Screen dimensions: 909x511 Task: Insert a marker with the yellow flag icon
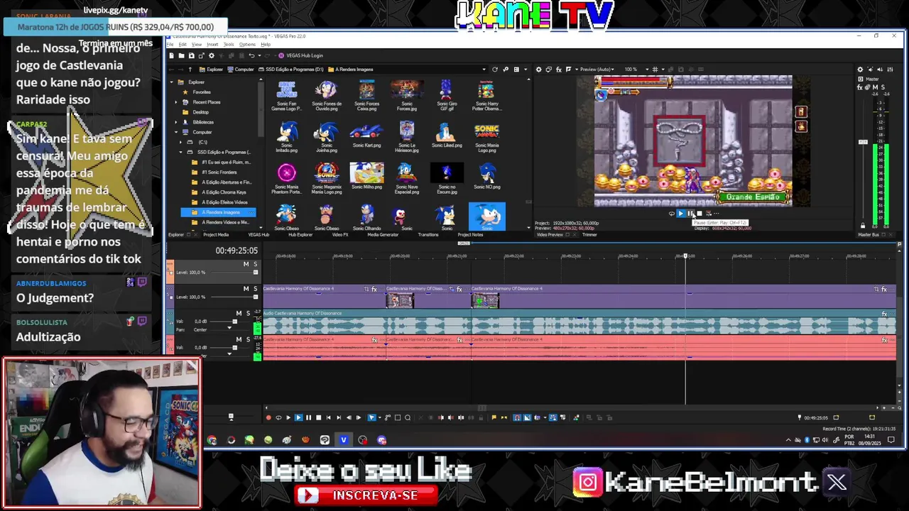pyautogui.click(x=494, y=417)
